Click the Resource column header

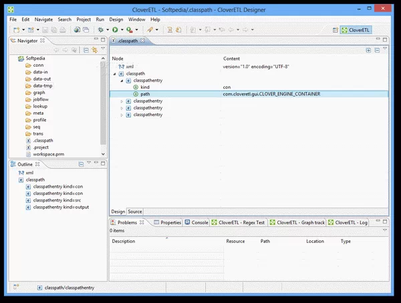(x=235, y=241)
